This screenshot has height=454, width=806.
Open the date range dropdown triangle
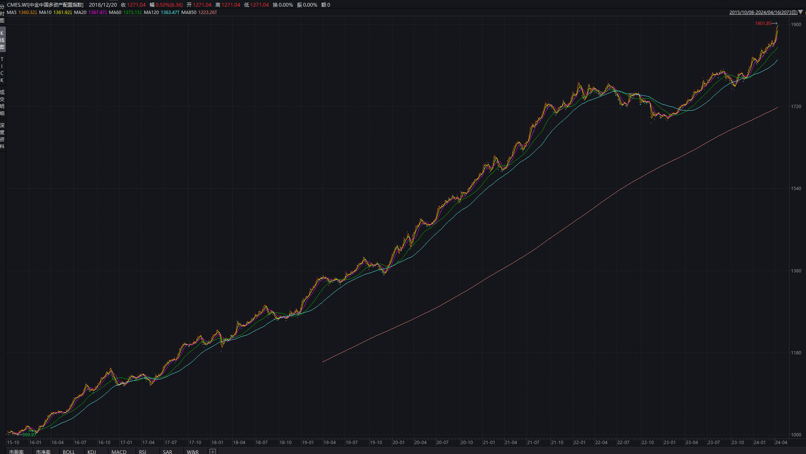coord(800,12)
